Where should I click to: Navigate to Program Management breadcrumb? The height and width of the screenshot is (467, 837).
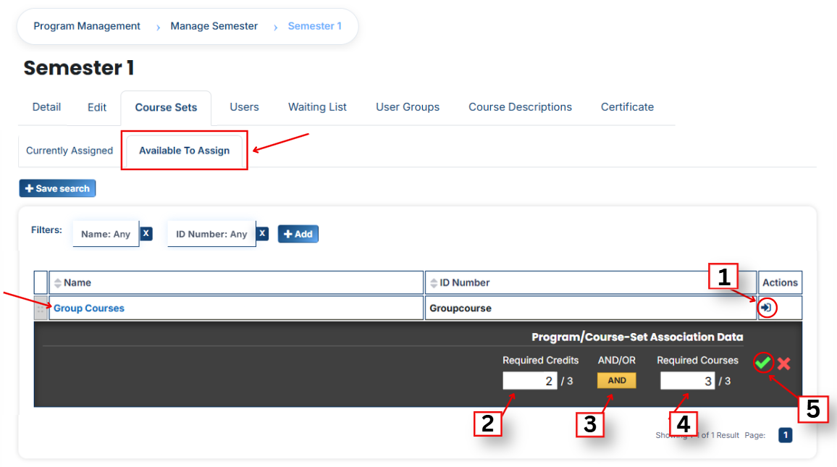tap(87, 26)
